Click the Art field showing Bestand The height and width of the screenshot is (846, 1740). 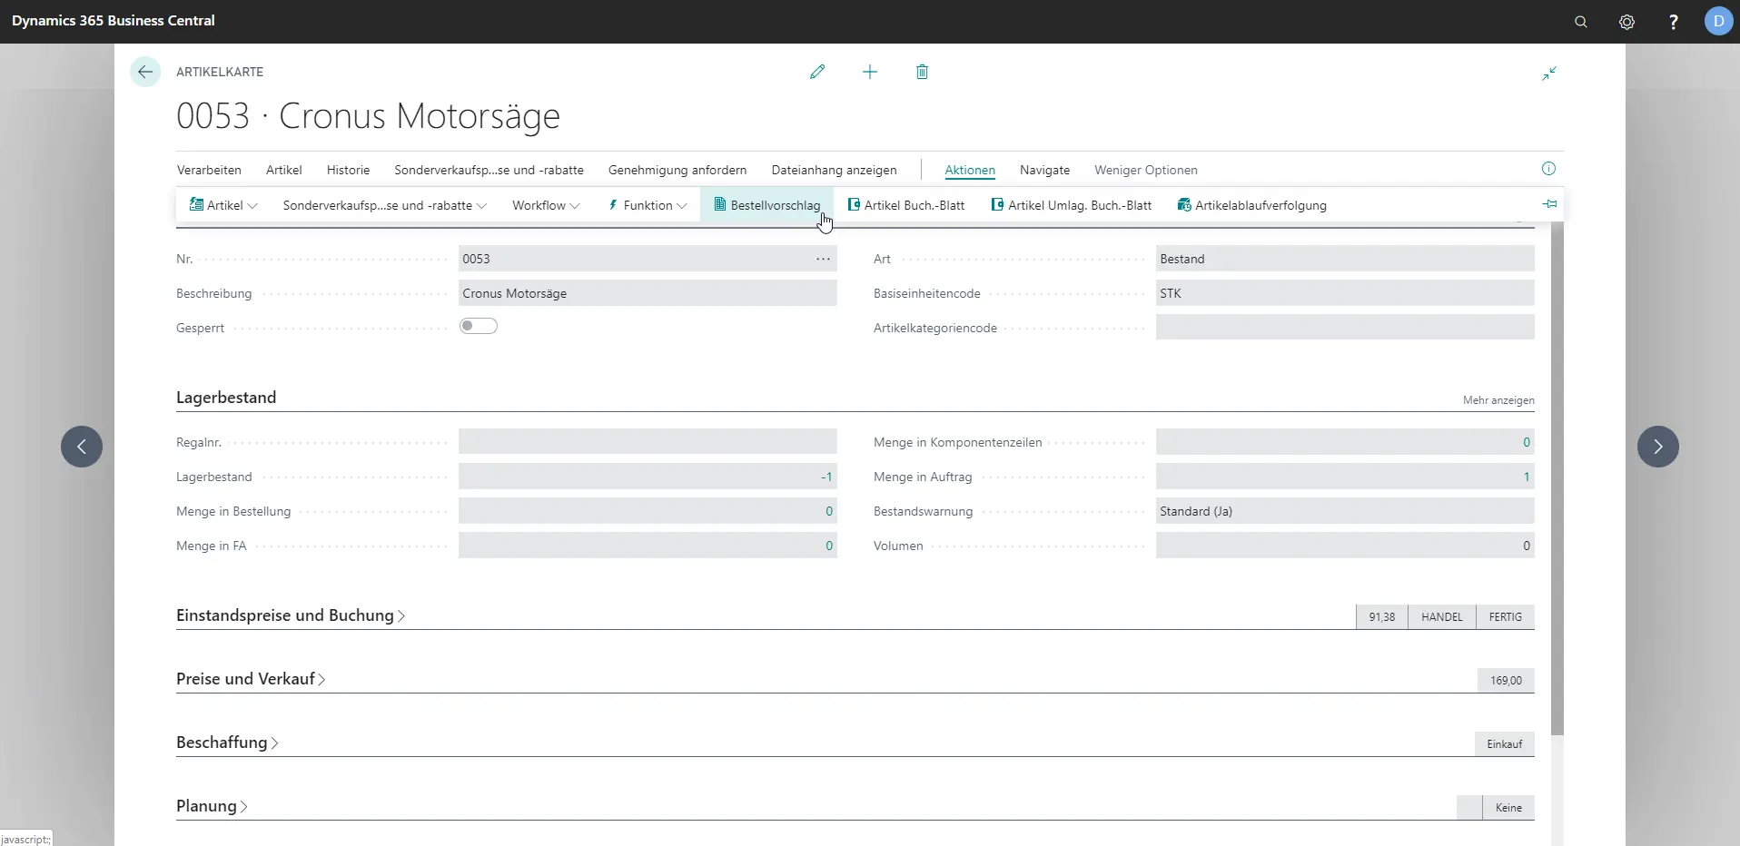pyautogui.click(x=1345, y=259)
